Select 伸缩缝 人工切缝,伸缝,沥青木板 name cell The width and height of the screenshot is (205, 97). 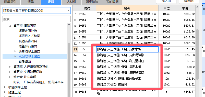(x=127, y=49)
